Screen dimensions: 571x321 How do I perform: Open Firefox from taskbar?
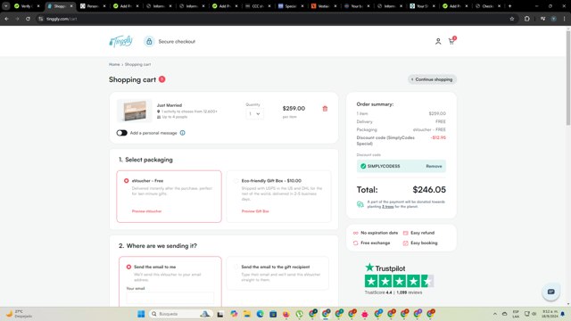click(x=286, y=314)
